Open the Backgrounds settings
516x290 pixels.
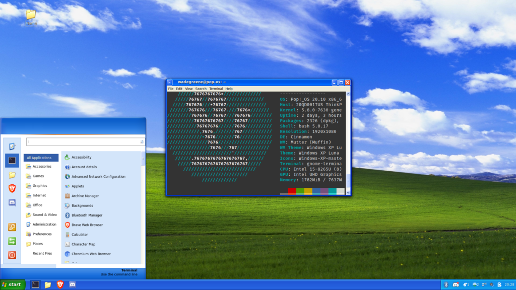coord(102,205)
